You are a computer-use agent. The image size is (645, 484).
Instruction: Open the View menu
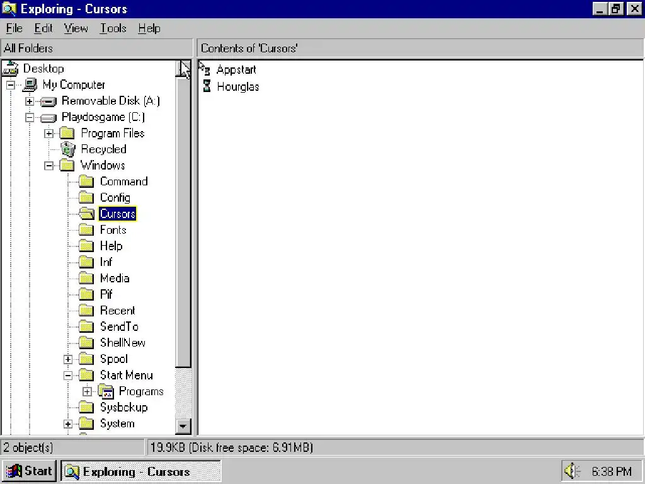coord(76,28)
